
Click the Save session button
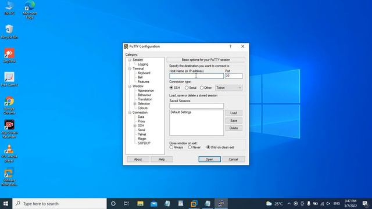(234, 121)
